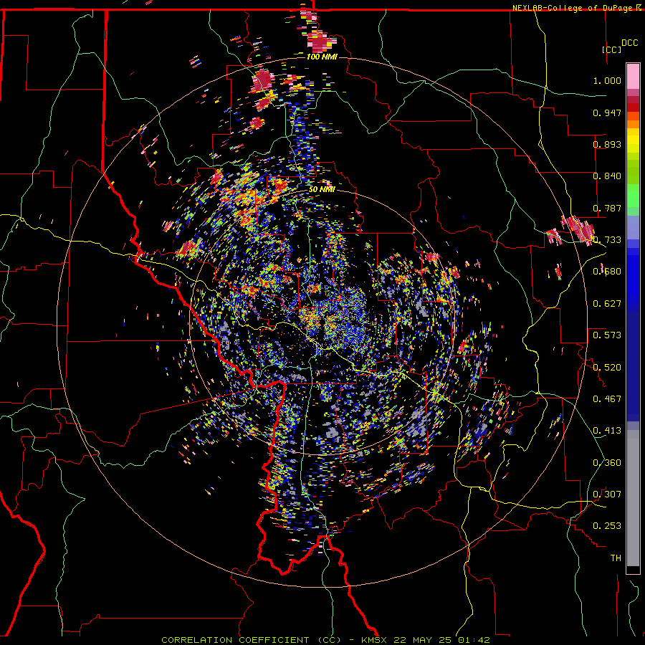The height and width of the screenshot is (645, 645).
Task: Click the 0.733 scale value
Action: (x=607, y=240)
